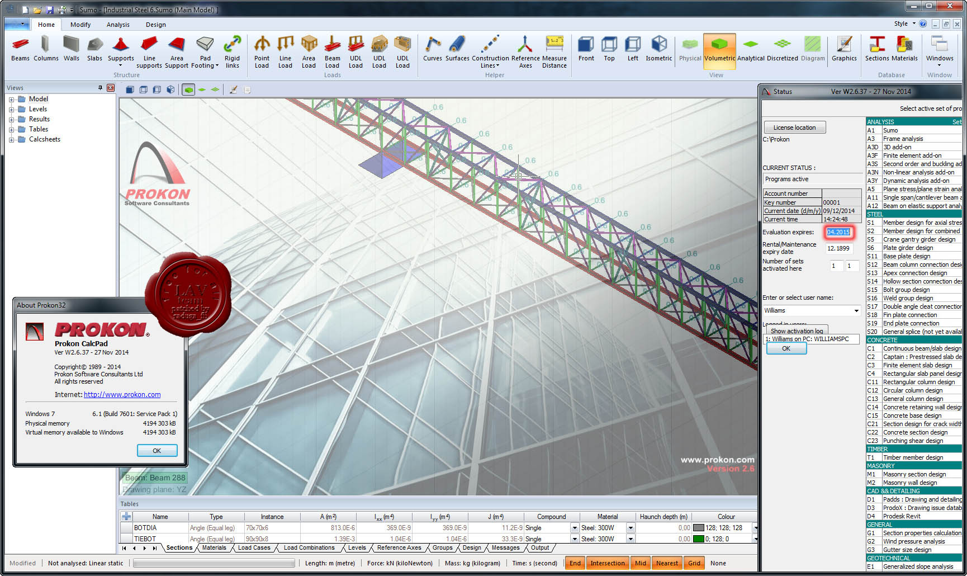
Task: Toggle Physical view mode
Action: coord(690,49)
